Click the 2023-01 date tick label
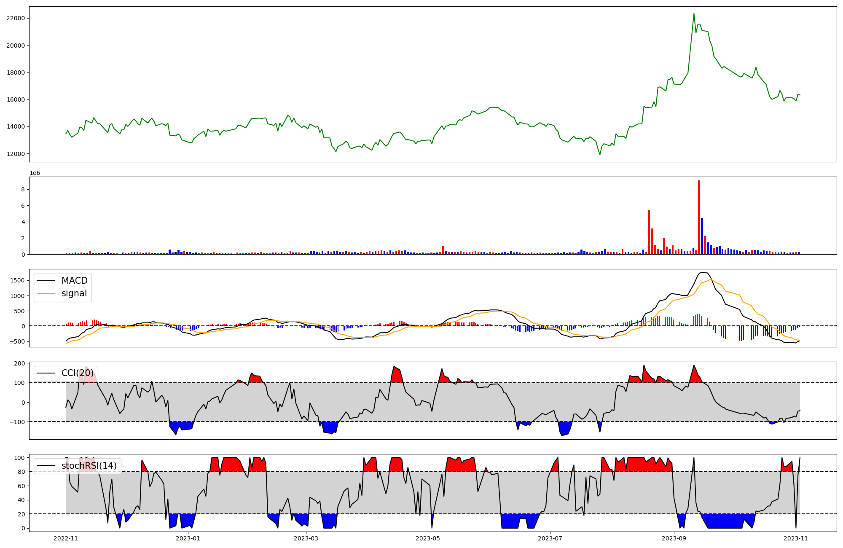843x548 pixels. tap(188, 538)
